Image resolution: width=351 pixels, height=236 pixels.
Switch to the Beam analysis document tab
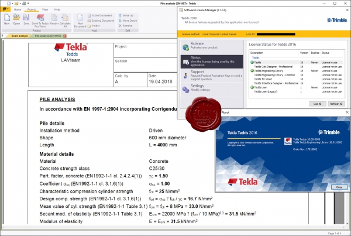19,36
